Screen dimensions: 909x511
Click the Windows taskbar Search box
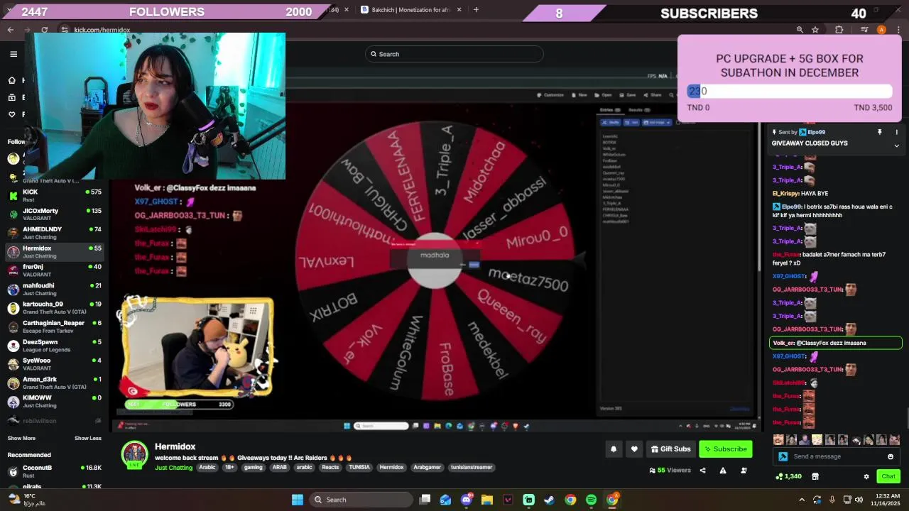point(361,500)
